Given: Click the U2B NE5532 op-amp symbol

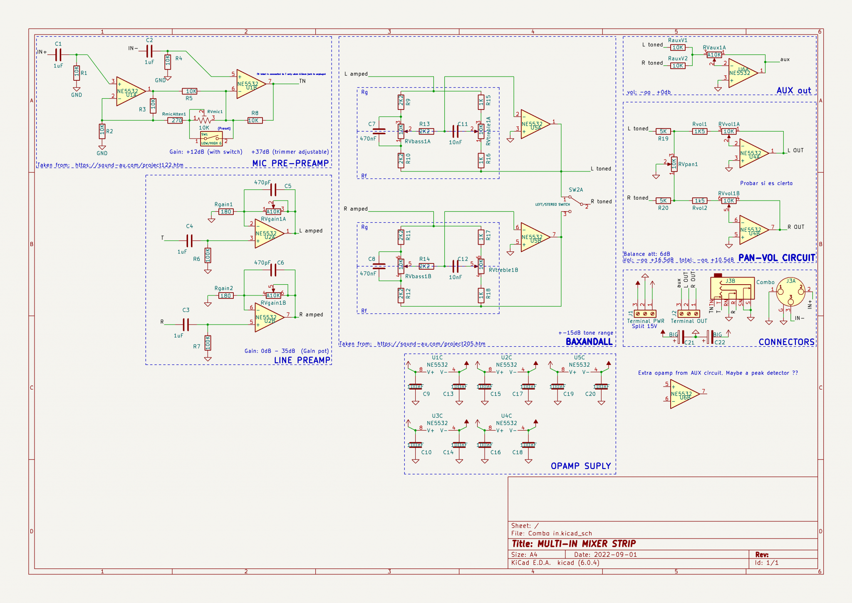Looking at the screenshot, I should coord(269,318).
